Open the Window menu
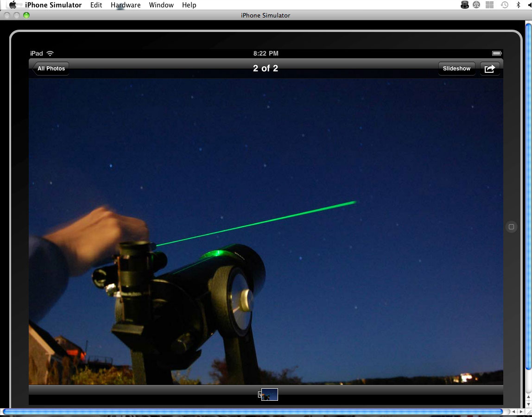Image resolution: width=532 pixels, height=417 pixels. tap(161, 5)
